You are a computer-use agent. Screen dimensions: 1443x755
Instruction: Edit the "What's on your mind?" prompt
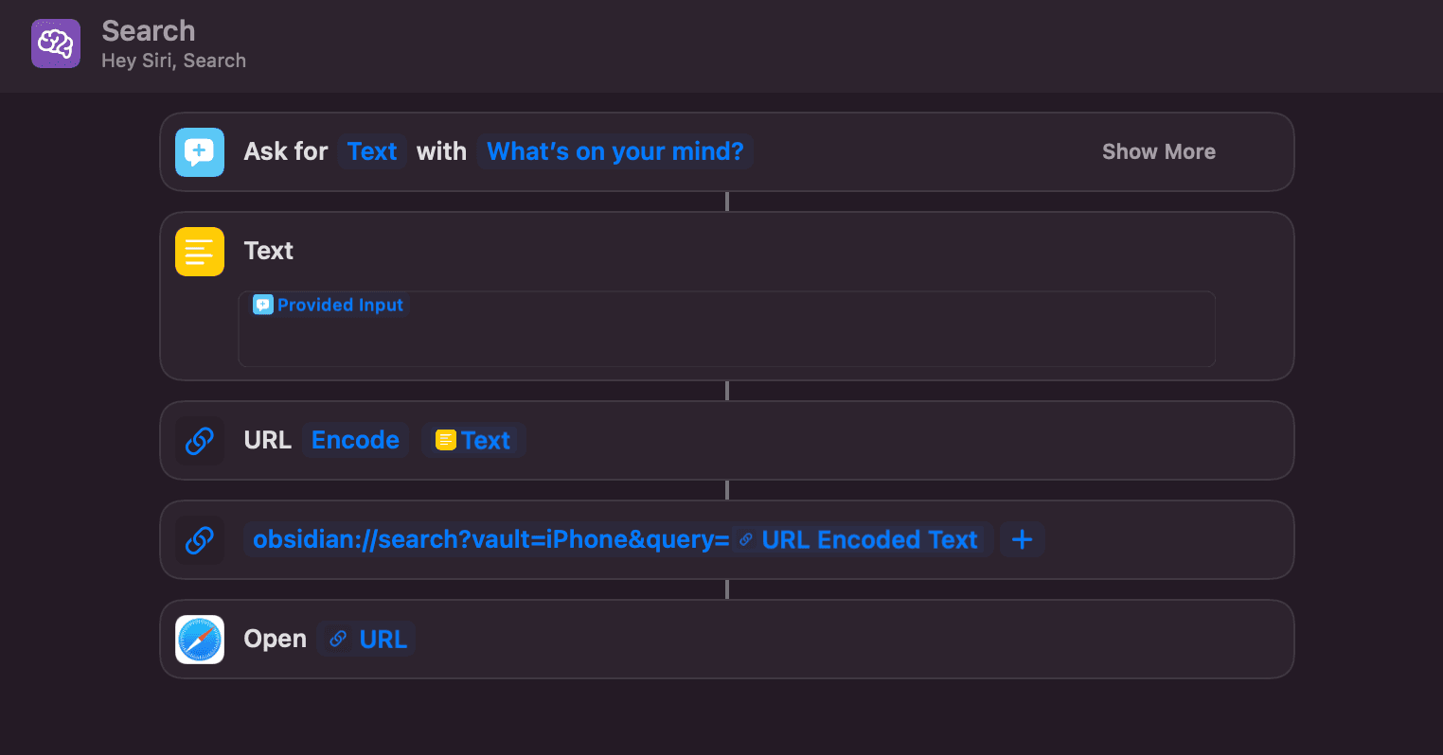(615, 151)
